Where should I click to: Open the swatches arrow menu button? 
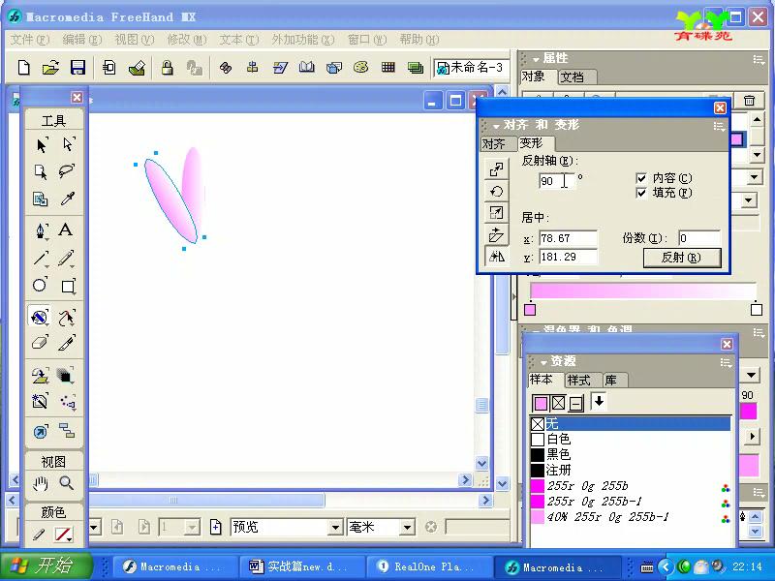599,402
